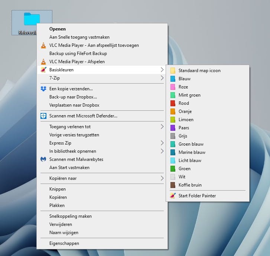This screenshot has width=270, height=256.
Task: Open Eigenschappen from the context menu
Action: [102, 243]
